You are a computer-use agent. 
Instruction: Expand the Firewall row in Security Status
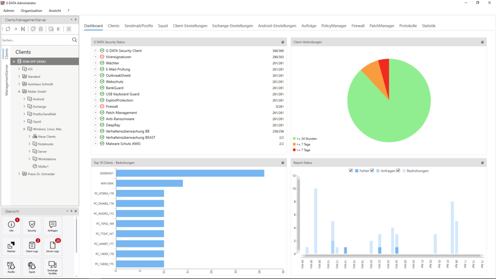click(x=96, y=107)
